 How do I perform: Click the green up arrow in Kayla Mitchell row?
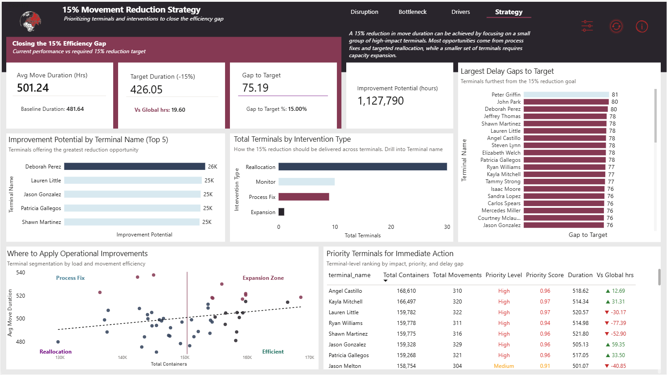[x=608, y=302]
